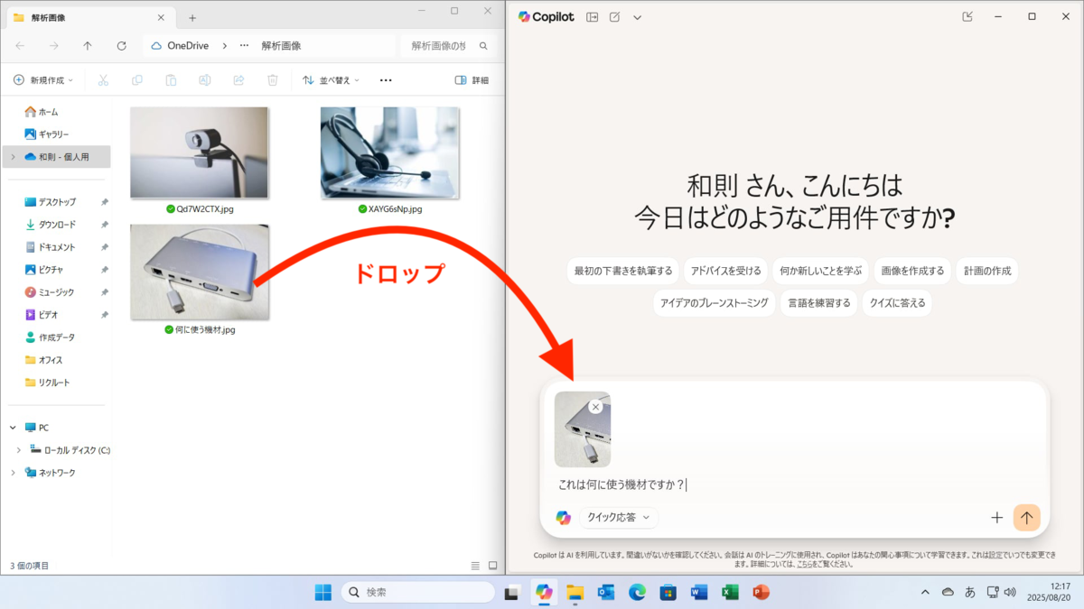The width and height of the screenshot is (1084, 609).
Task: Open Copilot from the Windows taskbar
Action: [x=544, y=592]
